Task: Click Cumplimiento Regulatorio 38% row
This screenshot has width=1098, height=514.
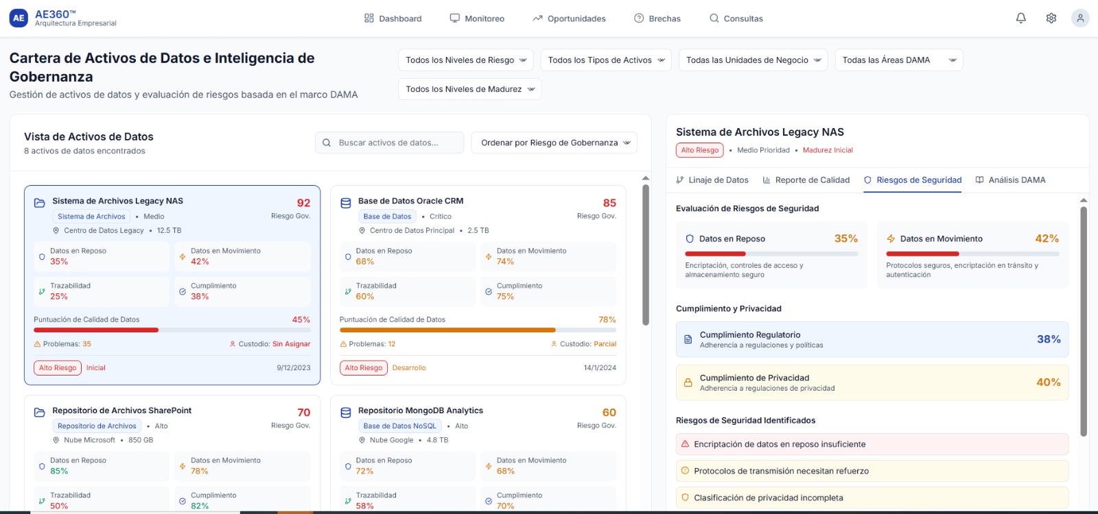Action: coord(872,339)
